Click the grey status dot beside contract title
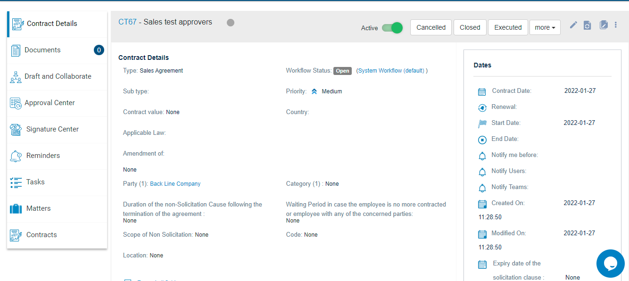629x281 pixels. [231, 23]
